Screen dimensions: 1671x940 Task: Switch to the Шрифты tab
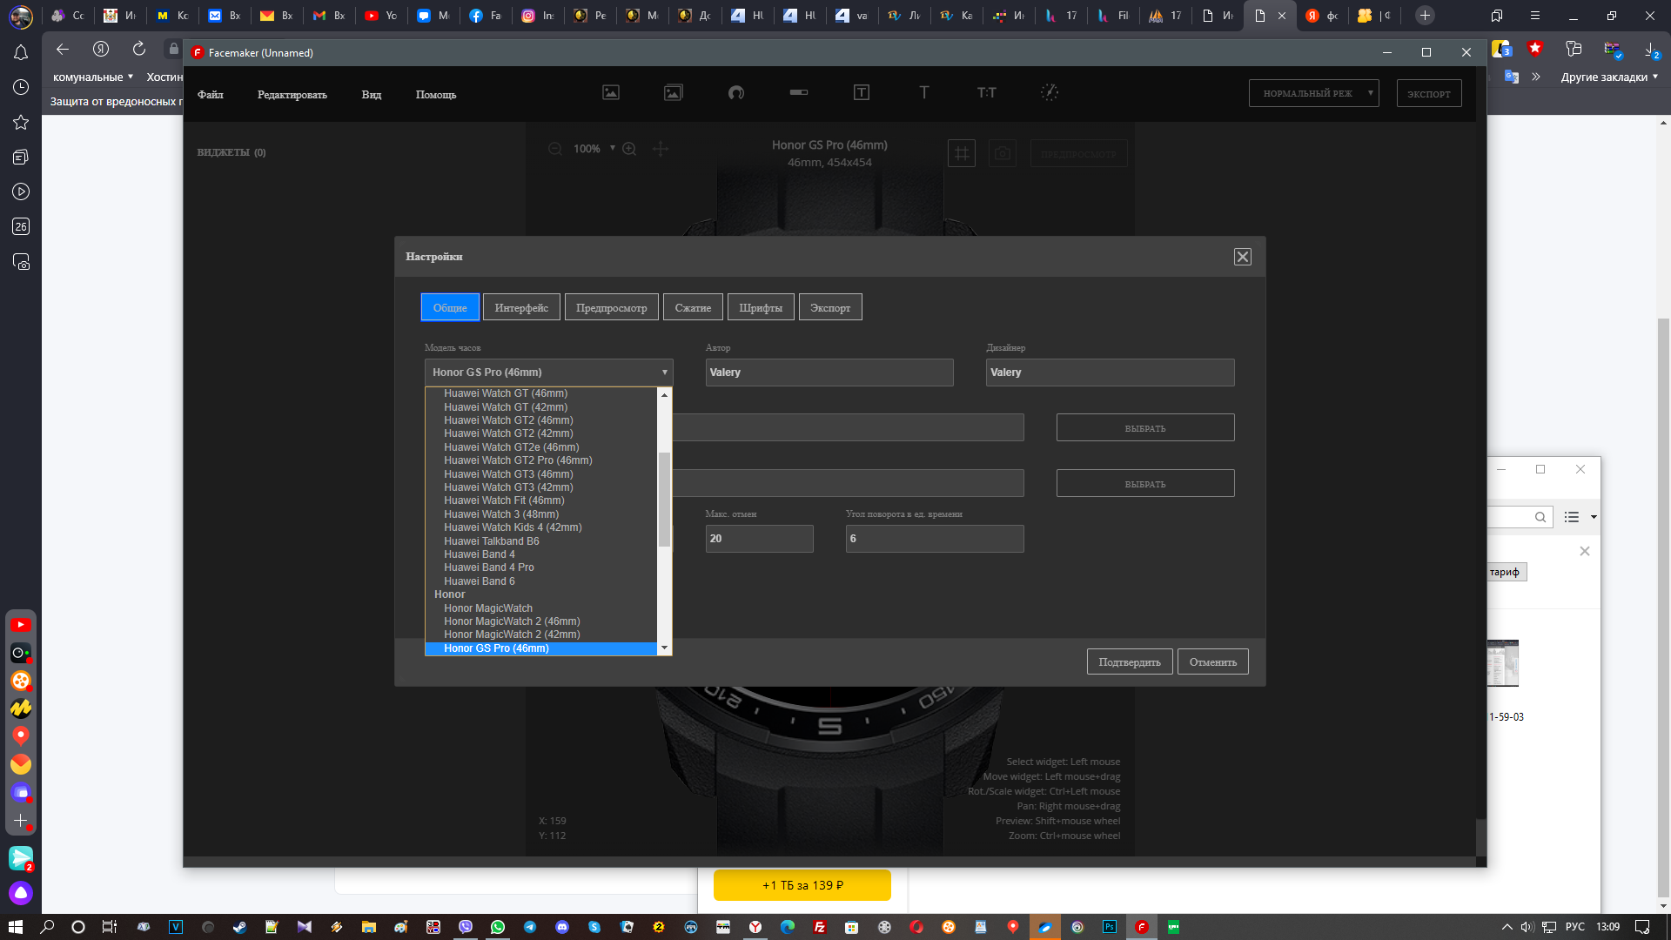coord(761,307)
